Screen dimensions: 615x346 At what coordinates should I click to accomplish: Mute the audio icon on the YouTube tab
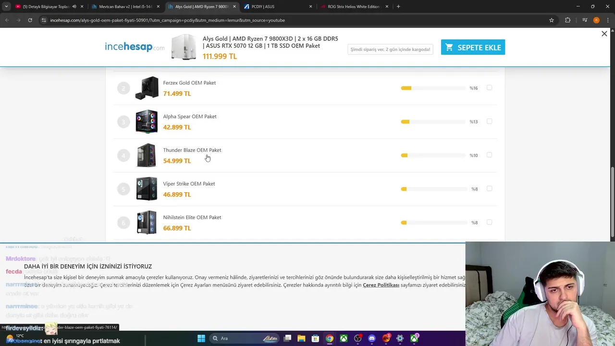tap(74, 7)
